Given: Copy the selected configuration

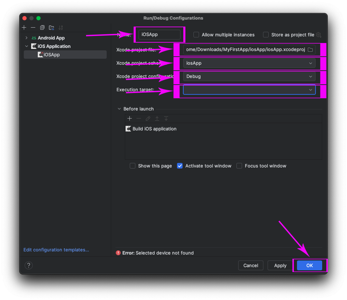Looking at the screenshot, I should click(x=42, y=27).
